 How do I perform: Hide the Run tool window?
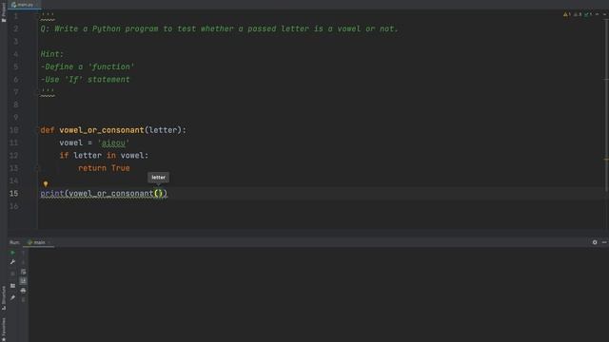[604, 242]
